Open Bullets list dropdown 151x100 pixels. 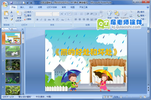click(77, 14)
